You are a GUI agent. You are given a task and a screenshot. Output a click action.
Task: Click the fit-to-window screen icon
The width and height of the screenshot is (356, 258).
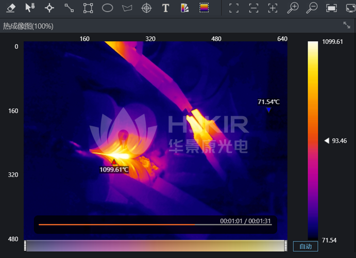pos(331,8)
